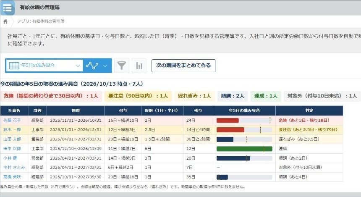Viewport: 361px width, 197px height.
Task: Open employee record 田中 次郎
Action: 12,149
